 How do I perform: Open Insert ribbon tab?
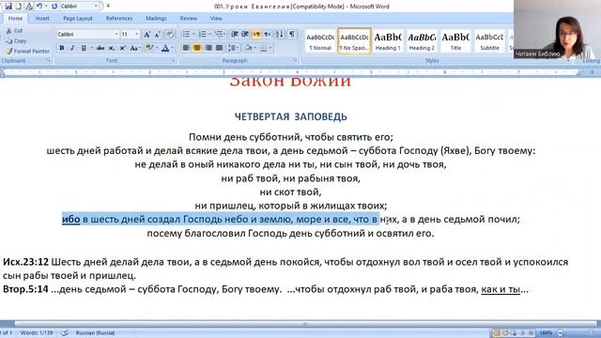tap(42, 19)
